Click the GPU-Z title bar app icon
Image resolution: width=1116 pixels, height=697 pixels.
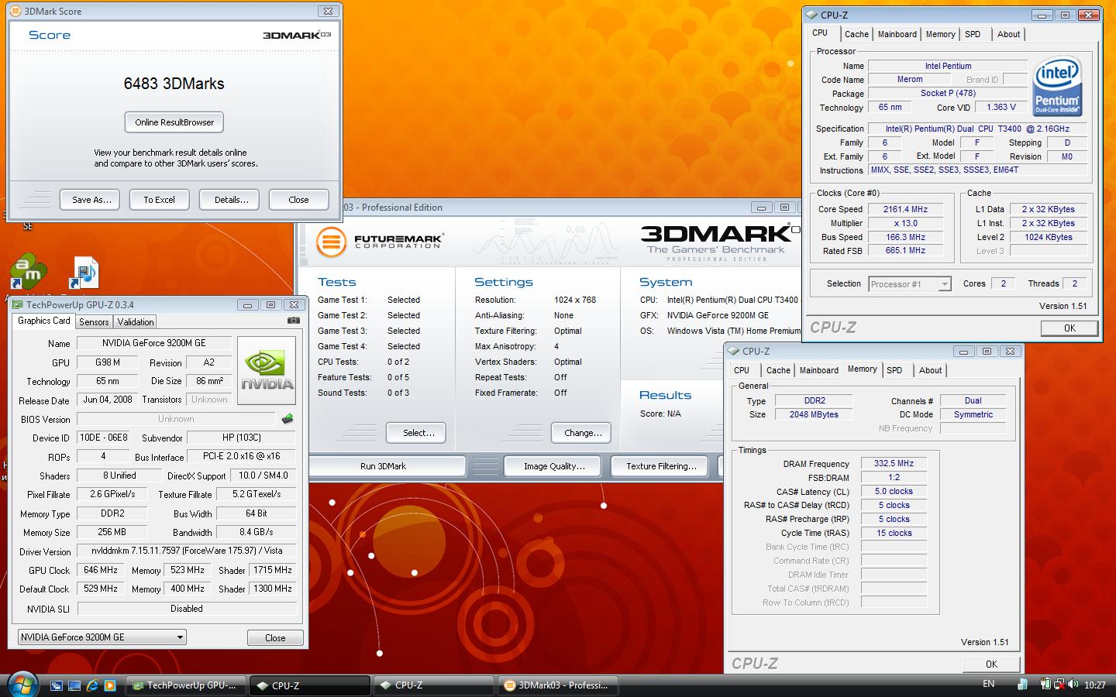tap(19, 305)
